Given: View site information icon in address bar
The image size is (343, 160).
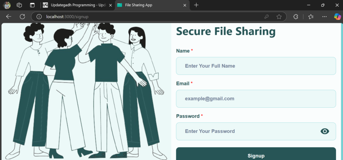Looking at the screenshot, I should (39, 17).
